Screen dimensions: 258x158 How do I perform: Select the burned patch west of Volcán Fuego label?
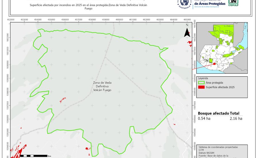click(62, 100)
